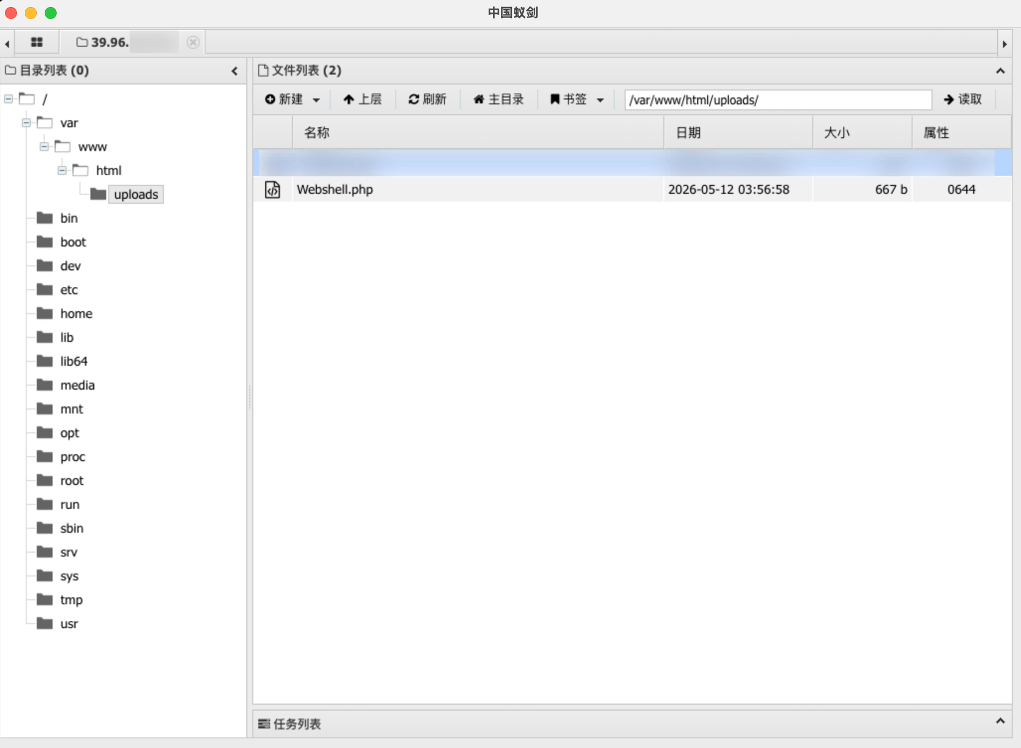The image size is (1021, 748).
Task: Open the 新建 dropdown
Action: [x=292, y=100]
